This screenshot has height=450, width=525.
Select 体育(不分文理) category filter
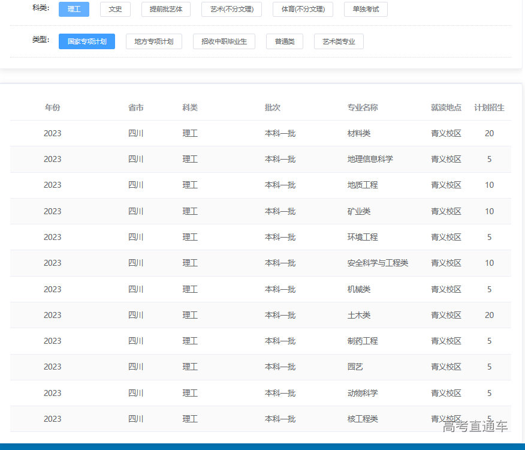(303, 9)
